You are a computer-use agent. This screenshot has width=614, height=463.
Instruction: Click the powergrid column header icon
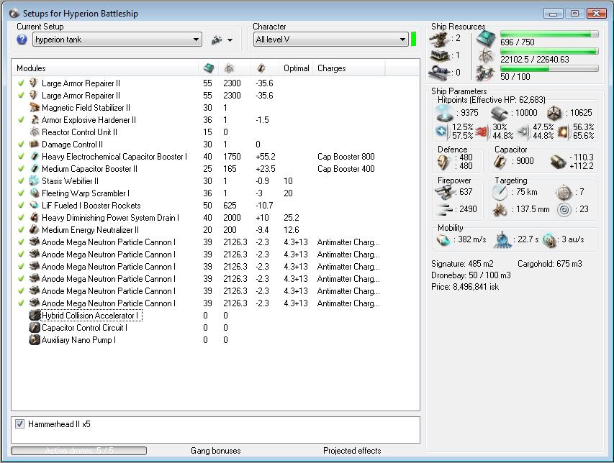tap(229, 68)
